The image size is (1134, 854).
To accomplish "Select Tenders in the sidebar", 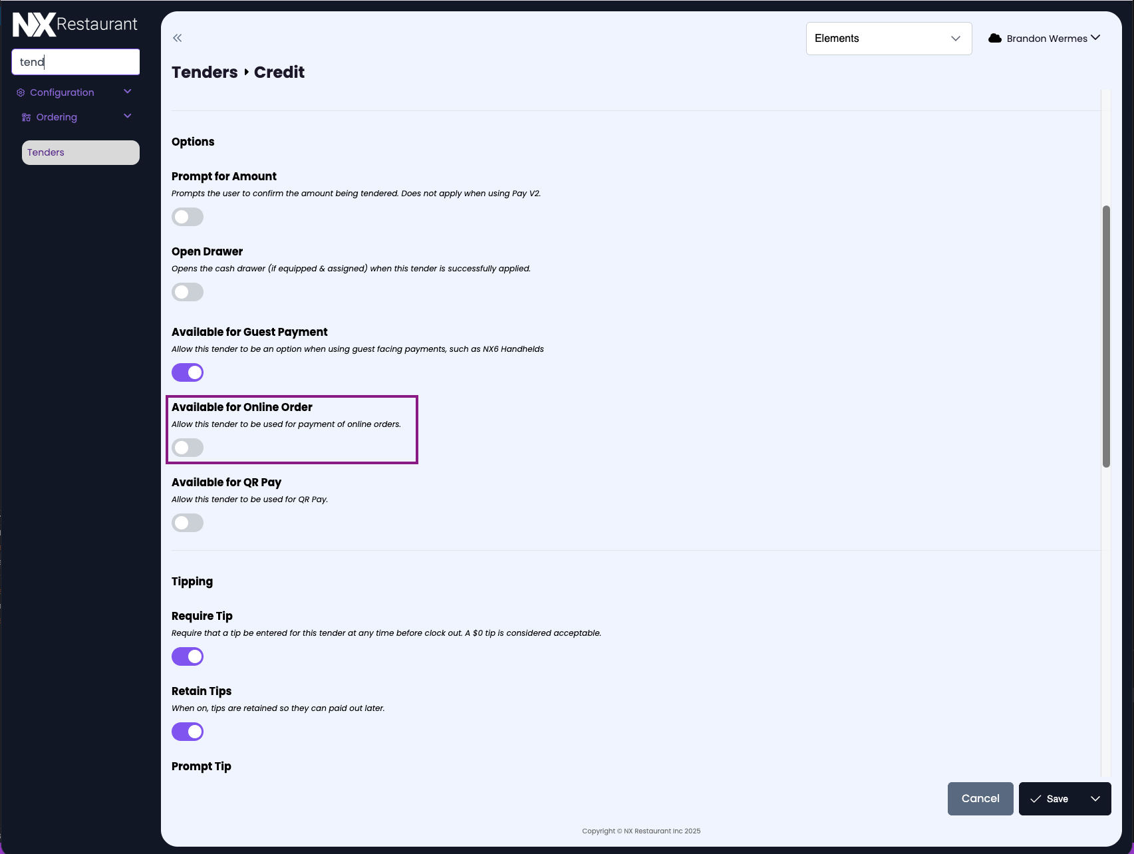I will pos(80,152).
